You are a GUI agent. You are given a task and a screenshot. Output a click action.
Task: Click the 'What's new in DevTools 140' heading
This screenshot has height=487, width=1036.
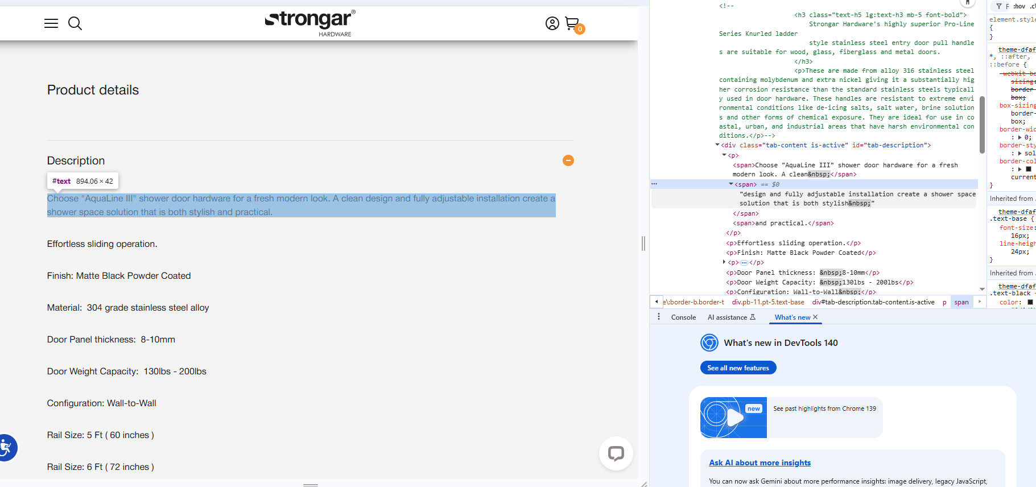tap(781, 342)
